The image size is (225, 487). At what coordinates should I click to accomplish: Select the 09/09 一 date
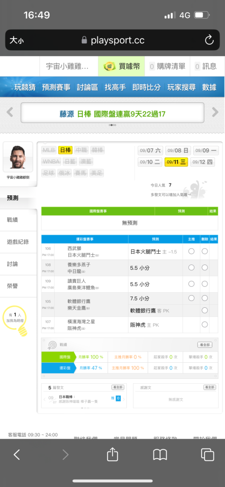(x=206, y=150)
